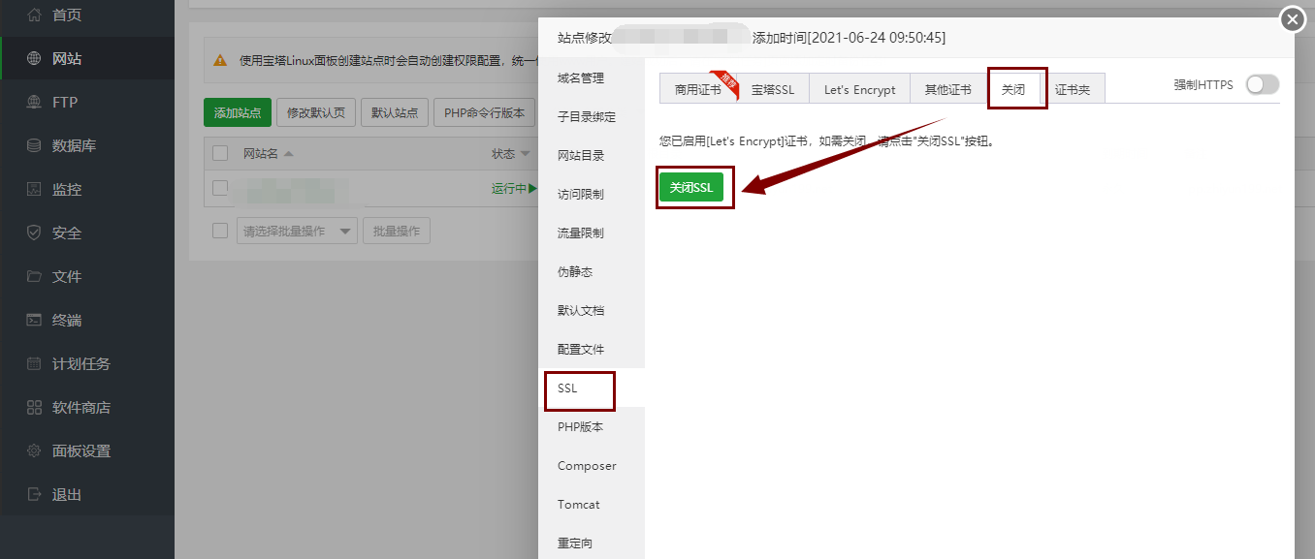
Task: Select the PHP version menu item
Action: tap(580, 426)
